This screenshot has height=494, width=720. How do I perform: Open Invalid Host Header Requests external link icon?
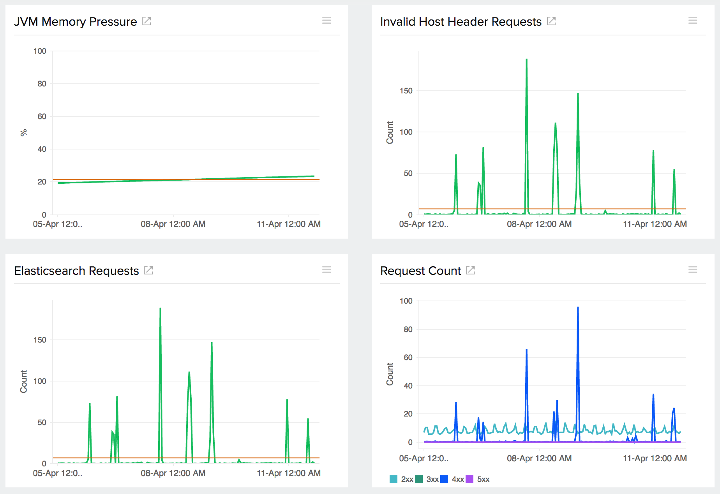[551, 21]
